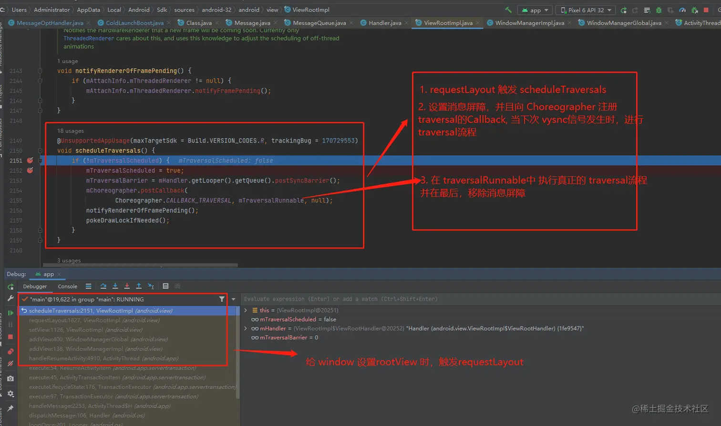Select setView:1126 stack frame

tap(127, 330)
